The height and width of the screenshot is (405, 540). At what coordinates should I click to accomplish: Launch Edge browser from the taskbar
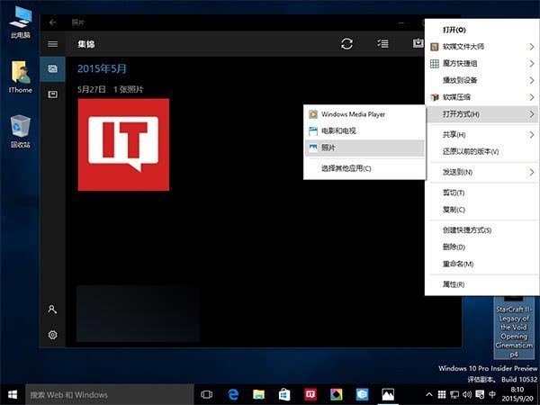click(233, 394)
